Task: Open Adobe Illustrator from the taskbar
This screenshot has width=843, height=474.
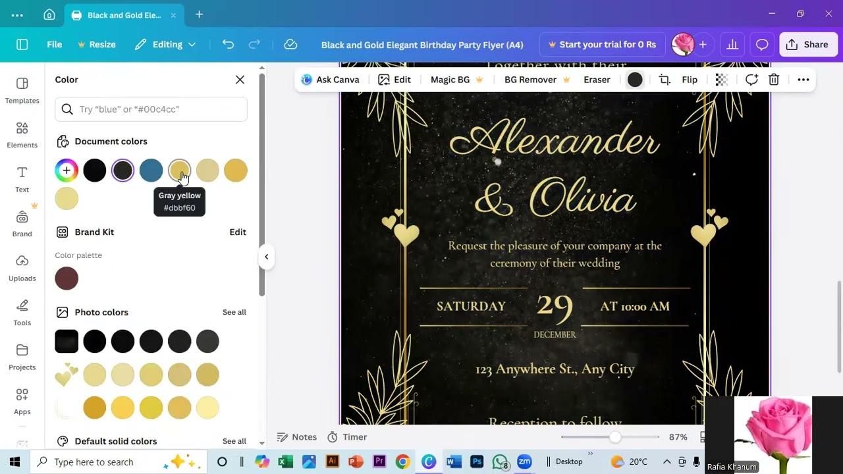Action: (333, 461)
